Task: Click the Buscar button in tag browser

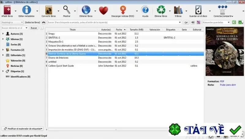Action: [x=34, y=28]
